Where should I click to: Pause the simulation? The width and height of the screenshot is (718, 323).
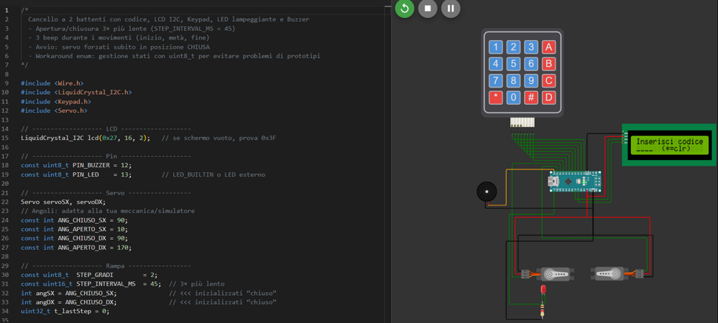(x=451, y=9)
